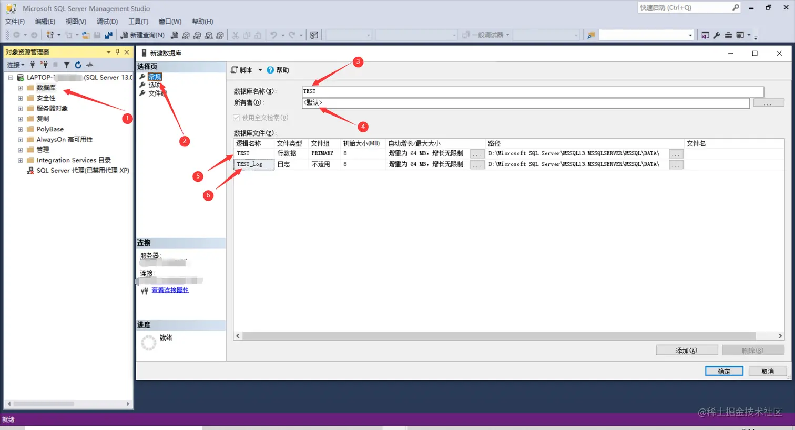Click the Cut scissors icon
Screen dimensions: 795x430
pos(236,35)
